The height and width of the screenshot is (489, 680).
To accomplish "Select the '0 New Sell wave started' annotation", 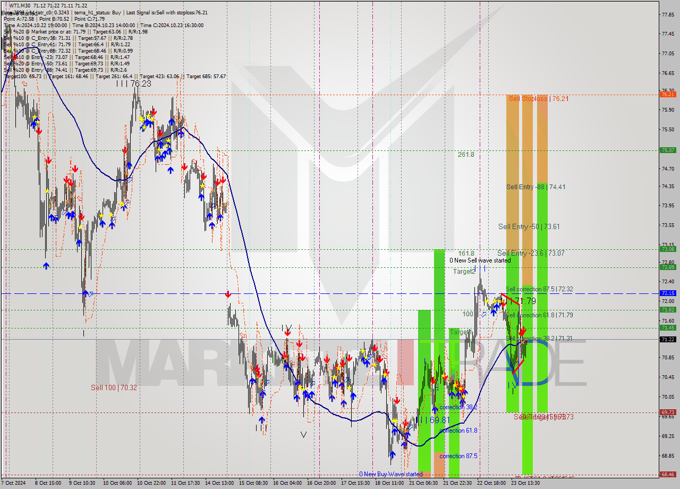I will [x=480, y=260].
